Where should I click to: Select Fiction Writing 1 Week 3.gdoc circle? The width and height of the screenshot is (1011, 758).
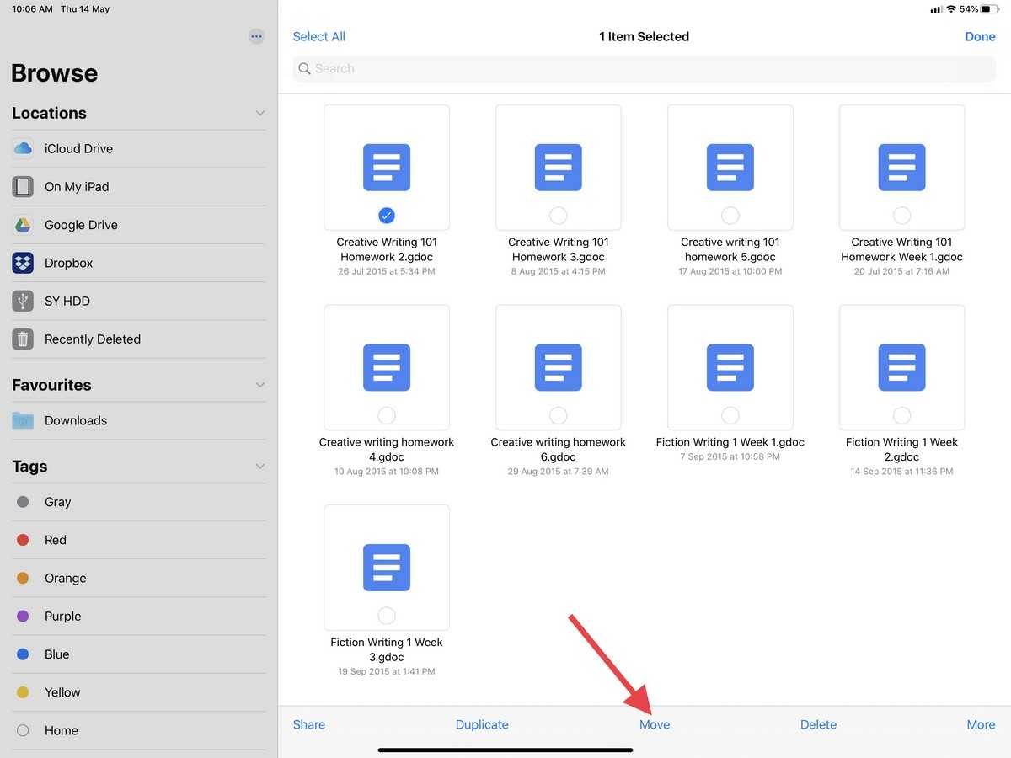[387, 615]
